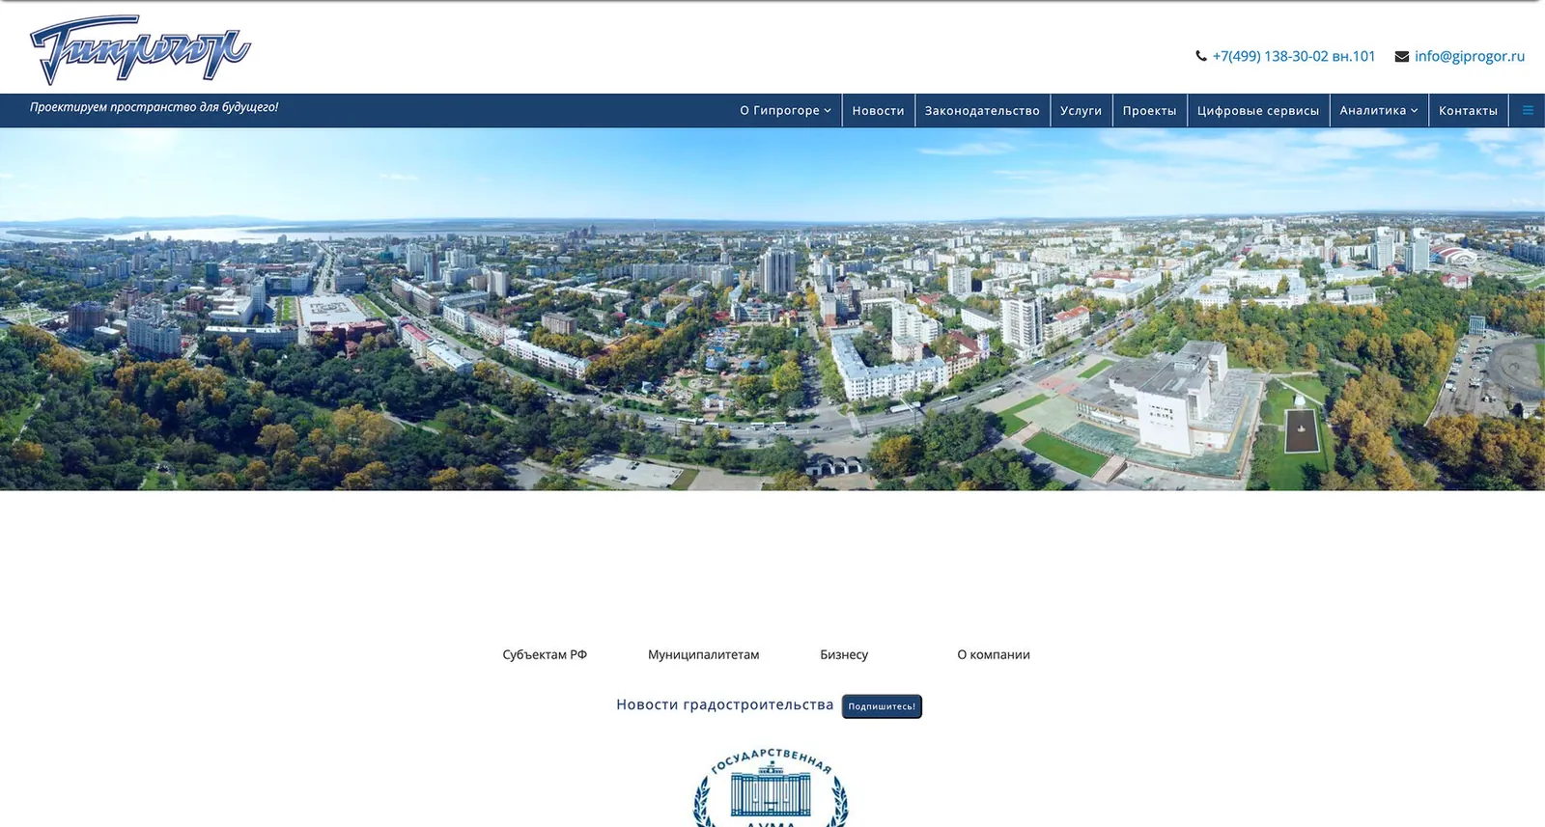Click the slogan Проектируем пространство для будущего!
Viewport: 1545px width, 827px height.
click(154, 107)
